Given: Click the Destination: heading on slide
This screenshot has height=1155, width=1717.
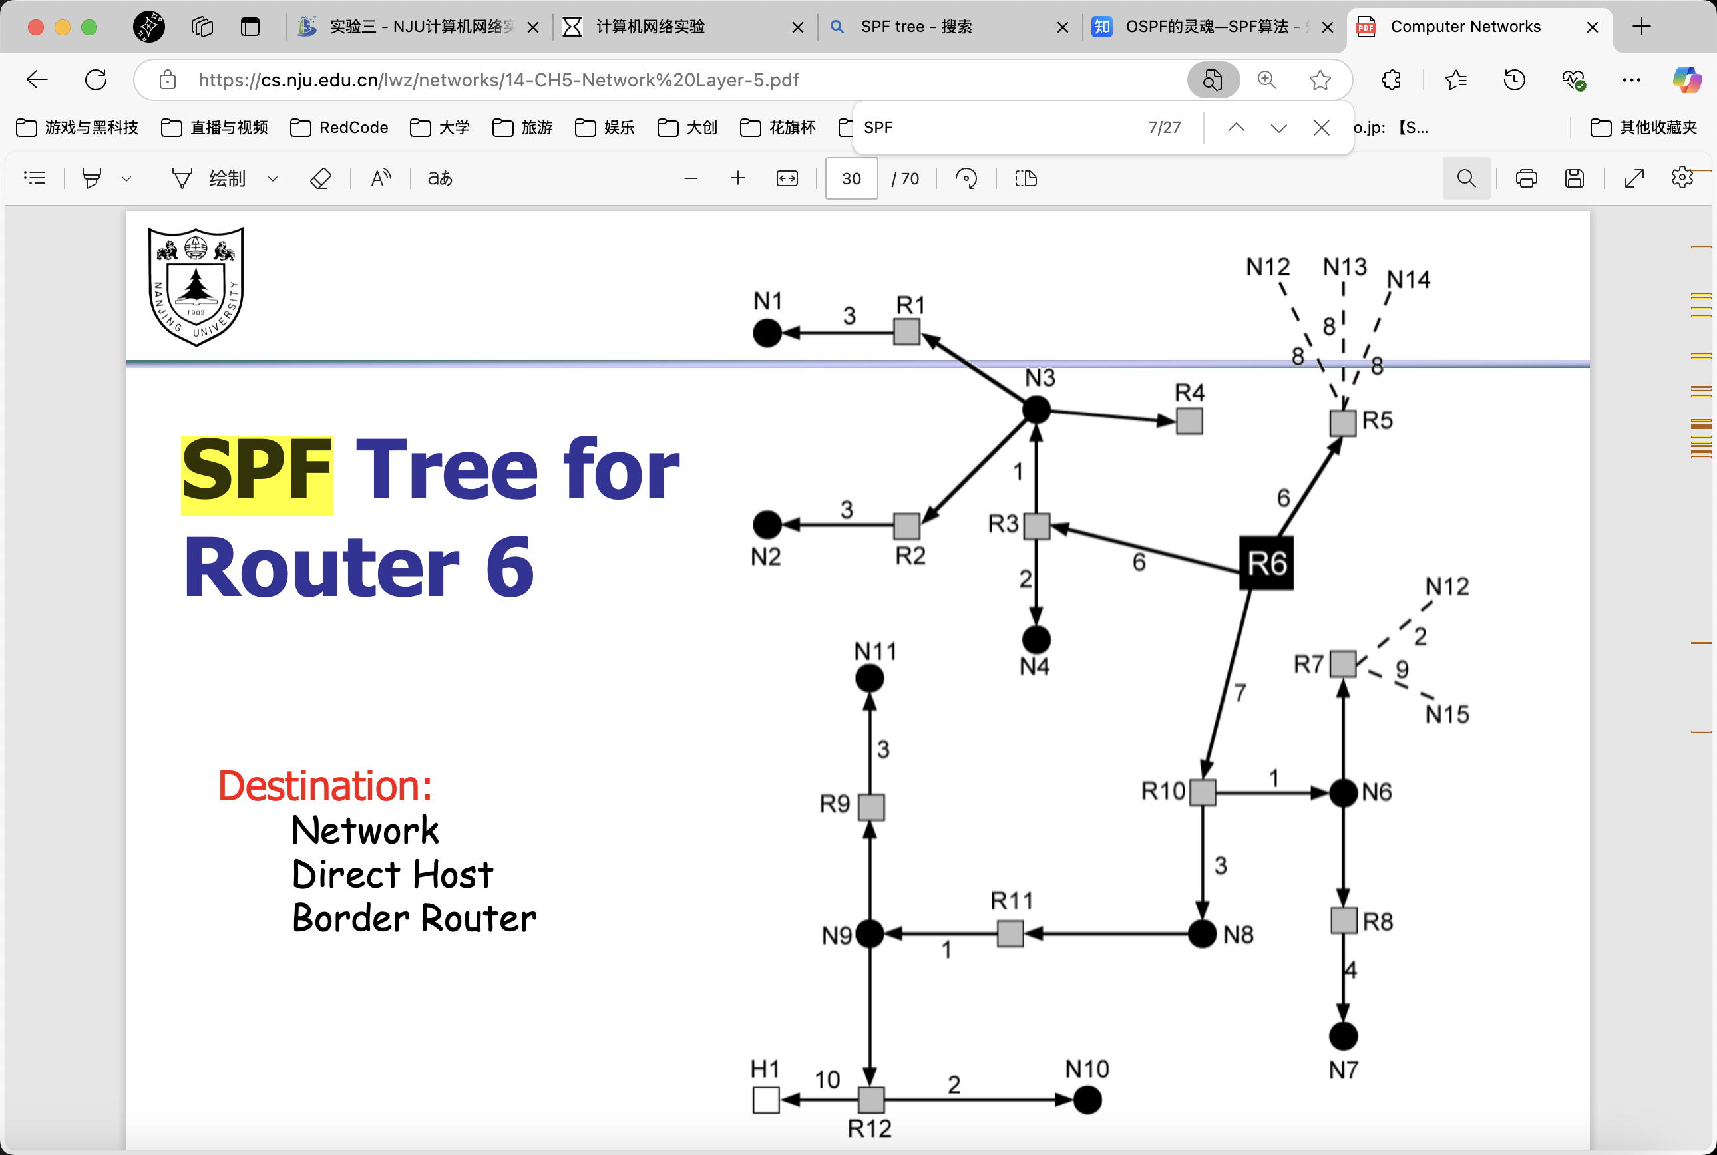Looking at the screenshot, I should pos(325,785).
